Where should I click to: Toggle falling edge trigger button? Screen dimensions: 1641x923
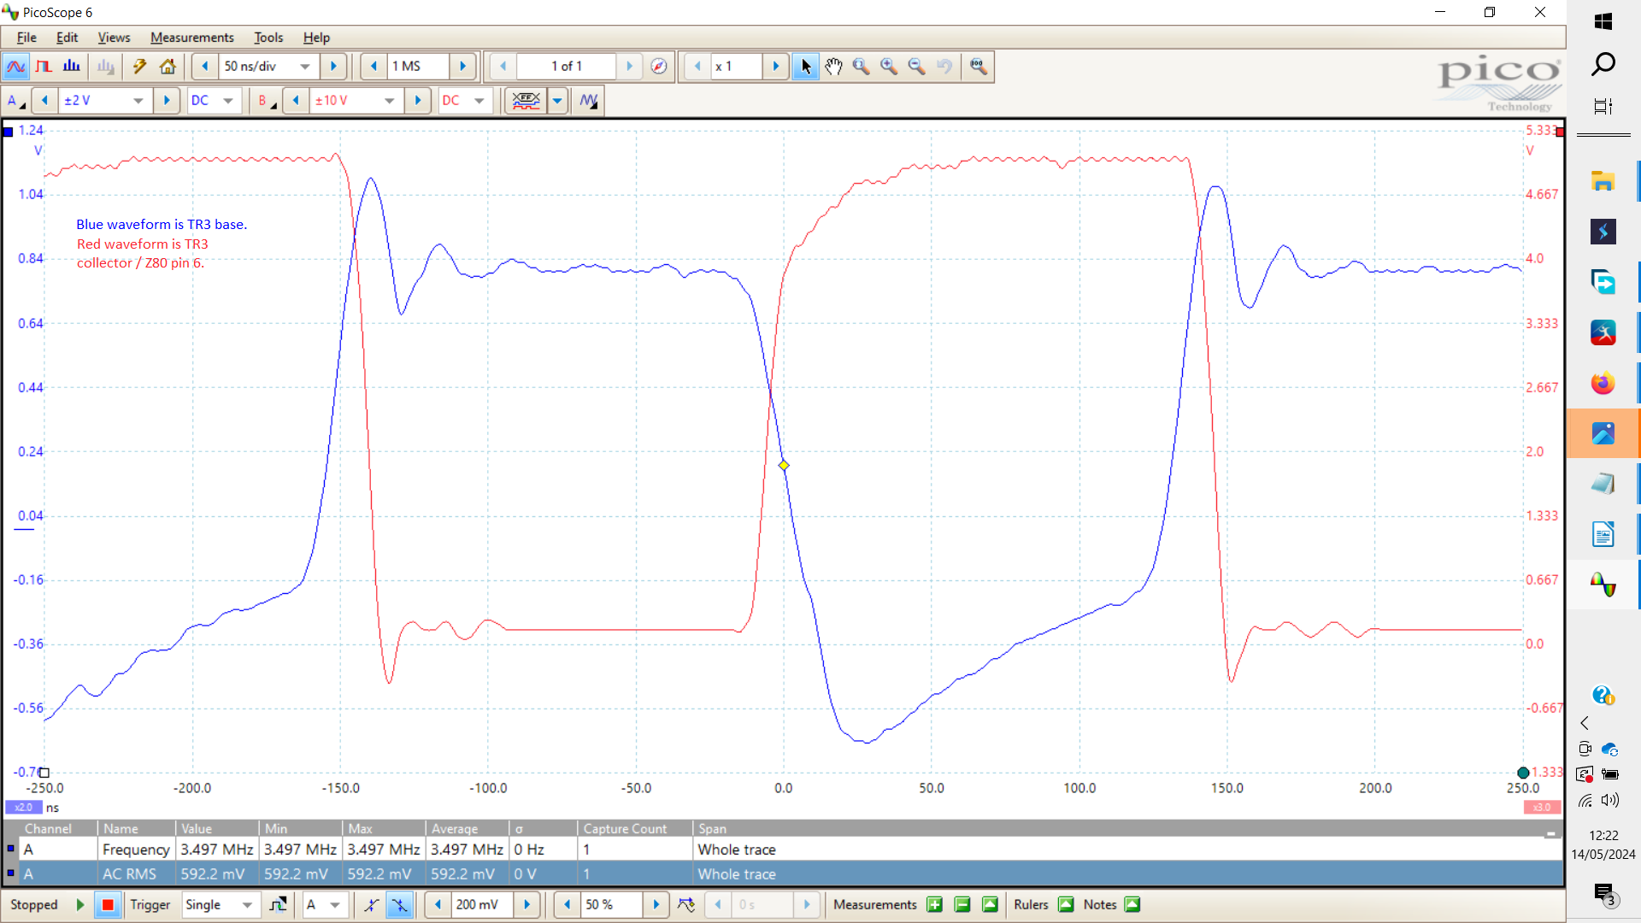pyautogui.click(x=399, y=904)
